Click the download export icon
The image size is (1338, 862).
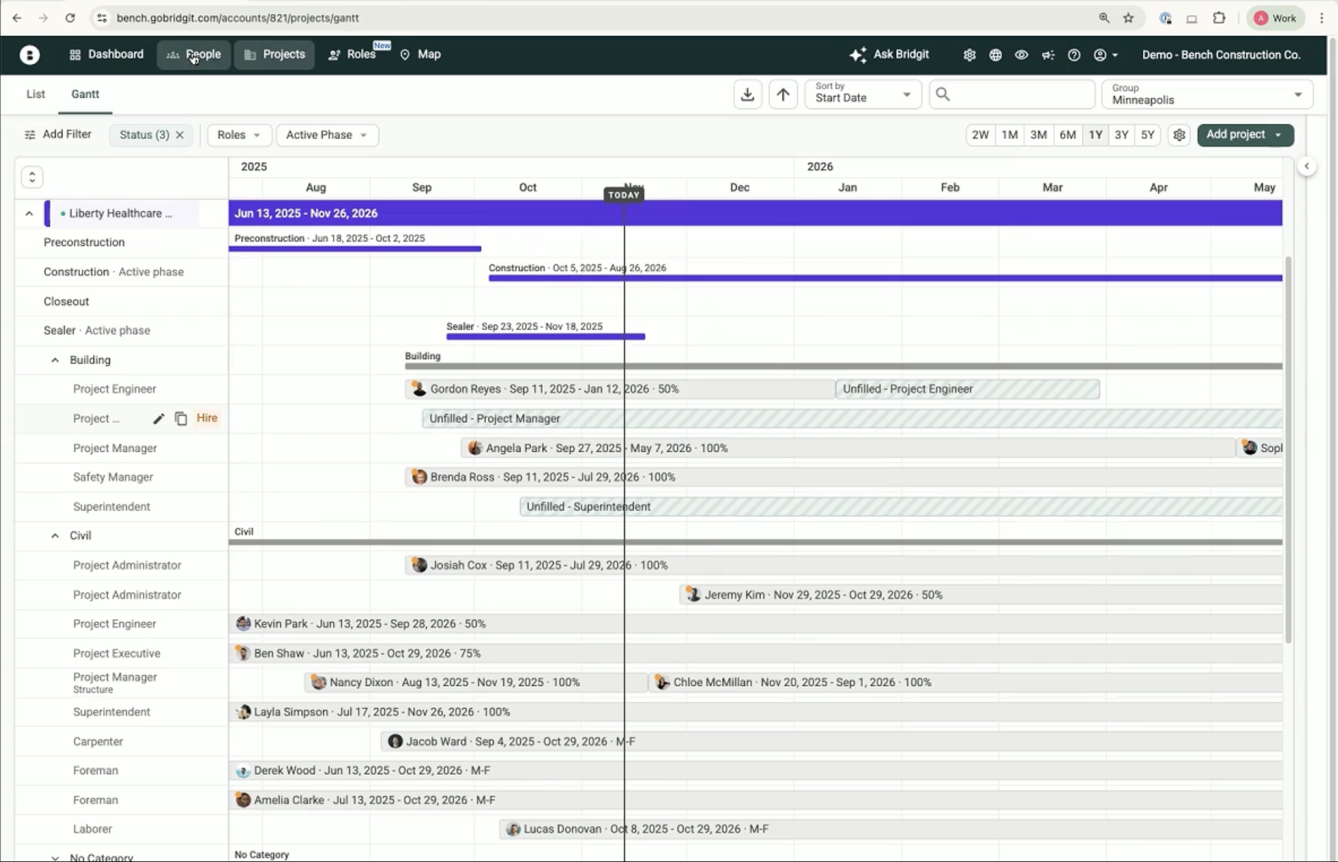pos(747,95)
